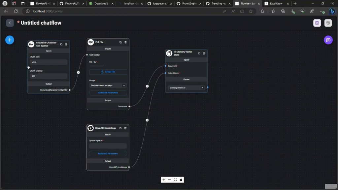
Task: Duplicate the Recursive Character Text Splitter node
Action: point(61,45)
